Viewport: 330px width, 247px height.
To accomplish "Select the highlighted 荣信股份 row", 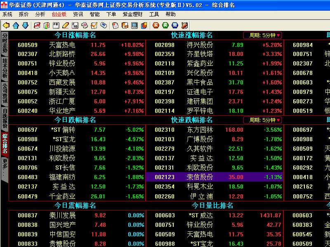I will pos(214,177).
